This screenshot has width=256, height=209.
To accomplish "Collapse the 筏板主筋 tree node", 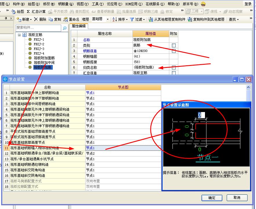I will point(19,35).
